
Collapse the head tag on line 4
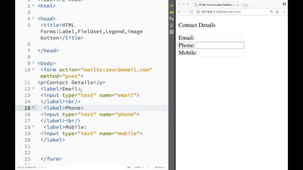tap(33, 18)
